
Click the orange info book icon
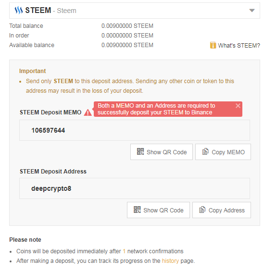[213, 45]
